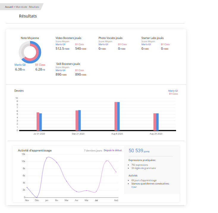Click the Jui month label on activity axis
The image size is (218, 213).
point(96,200)
